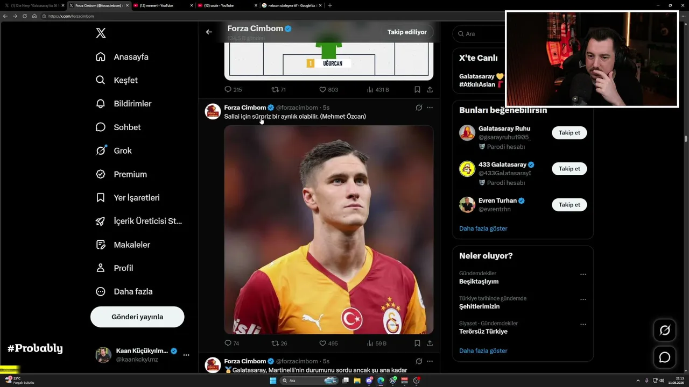Share the UĞURCAN lineup post
Image resolution: width=689 pixels, height=387 pixels.
coord(430,90)
